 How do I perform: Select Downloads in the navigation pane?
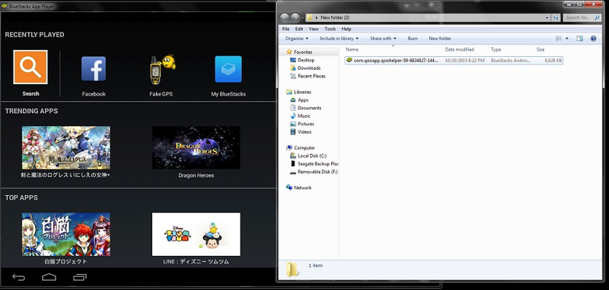pyautogui.click(x=305, y=68)
